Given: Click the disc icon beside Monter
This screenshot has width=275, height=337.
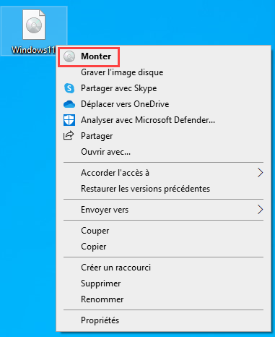Looking at the screenshot, I should click(69, 56).
